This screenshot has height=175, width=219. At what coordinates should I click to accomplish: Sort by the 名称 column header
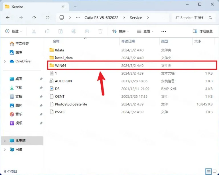pos(56,41)
